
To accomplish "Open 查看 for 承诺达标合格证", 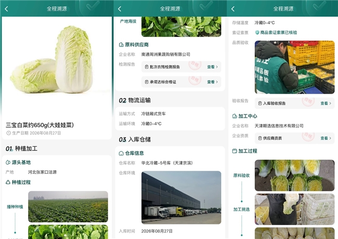I will [x=212, y=82].
